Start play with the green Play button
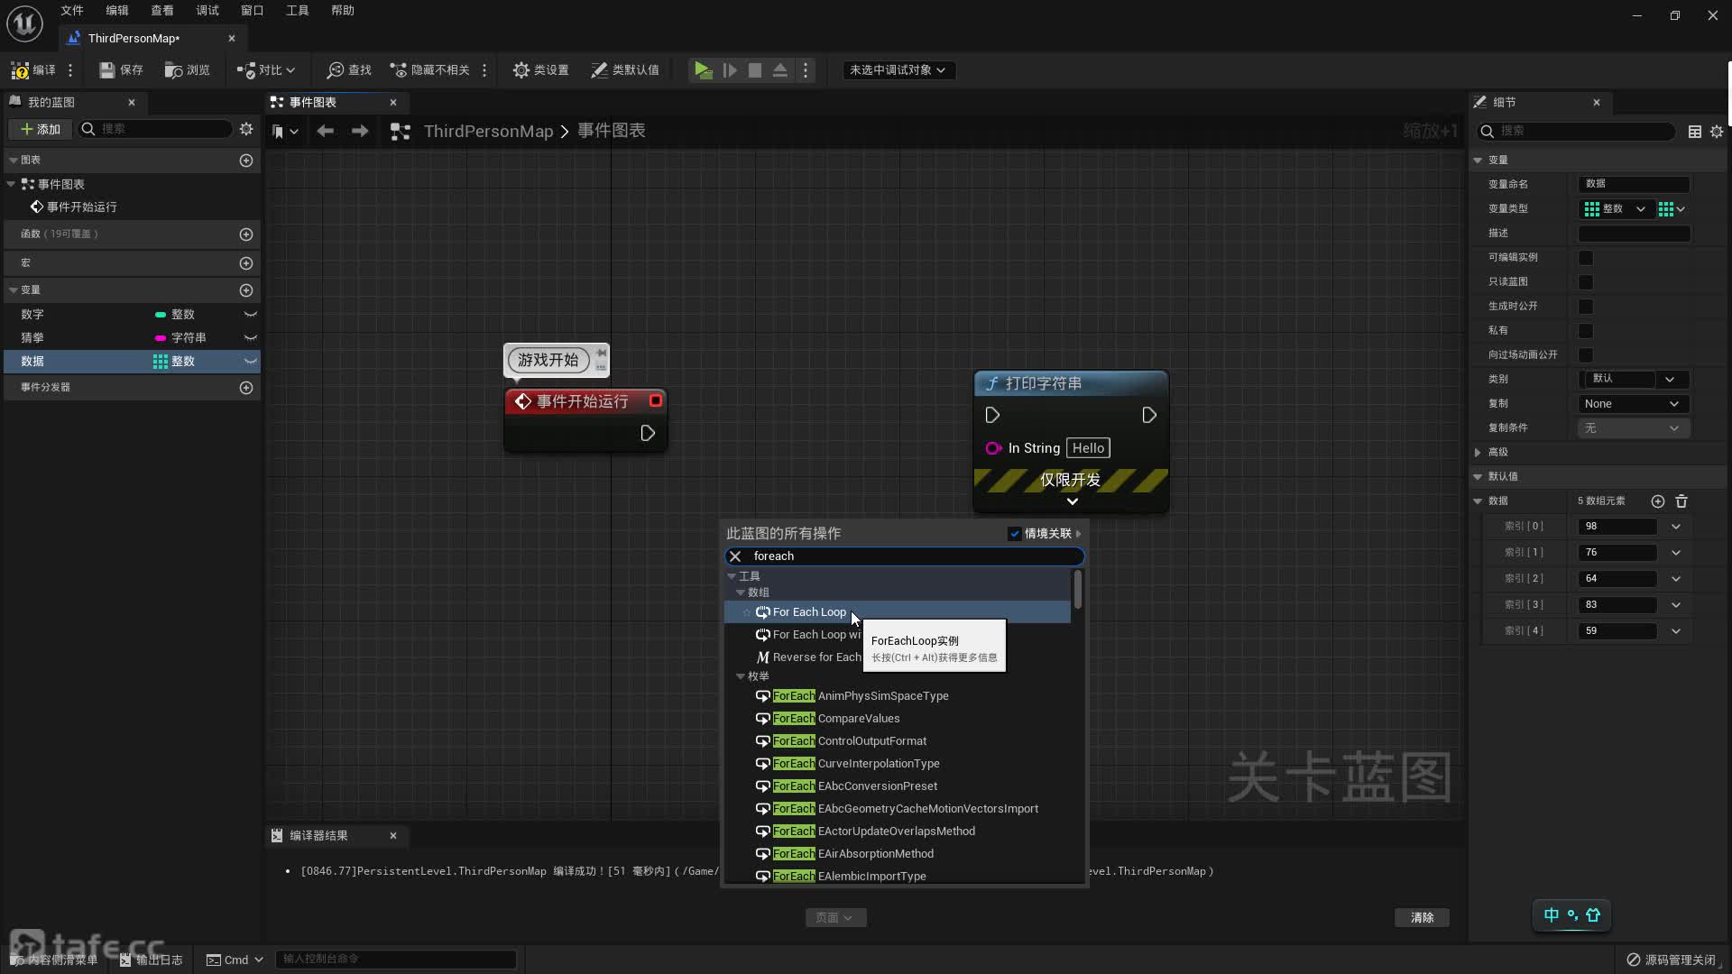Screen dimensions: 1732x974 [x=704, y=70]
